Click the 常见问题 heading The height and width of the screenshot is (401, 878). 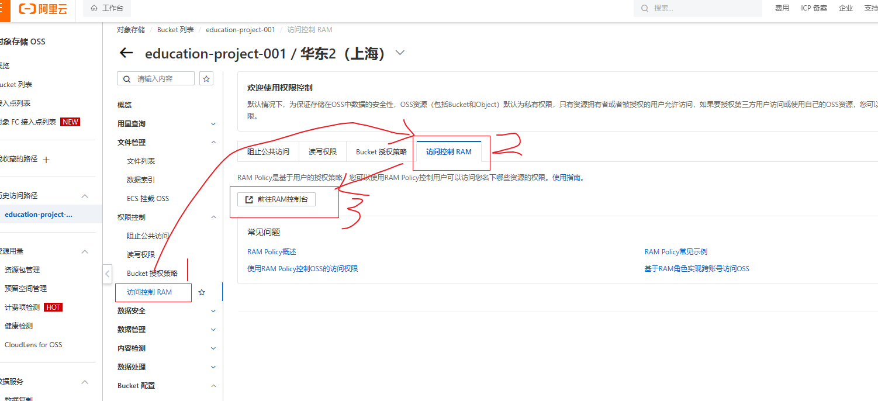[264, 232]
